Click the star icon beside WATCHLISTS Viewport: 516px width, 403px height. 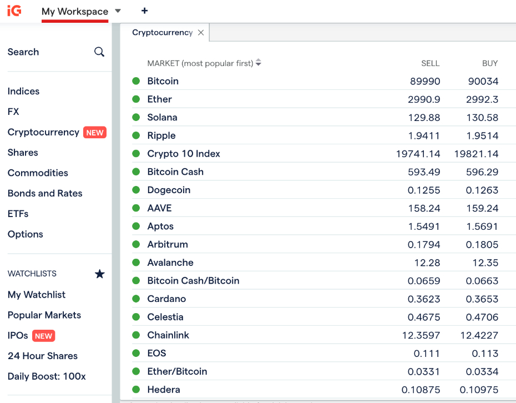coord(99,274)
